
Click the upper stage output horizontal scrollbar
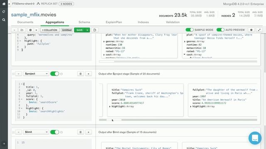click(x=178, y=62)
